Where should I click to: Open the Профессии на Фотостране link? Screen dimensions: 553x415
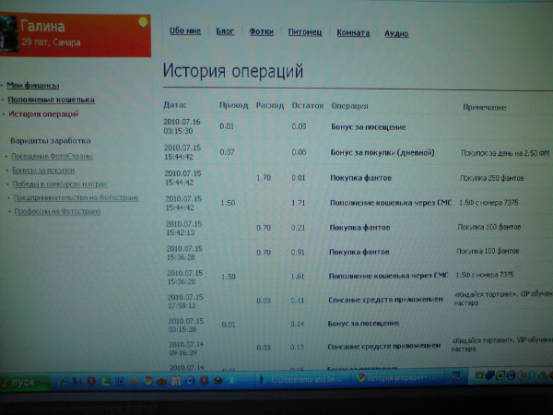point(55,211)
